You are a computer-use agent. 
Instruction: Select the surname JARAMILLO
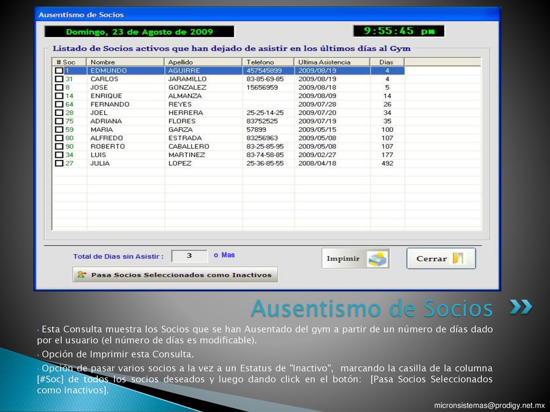click(187, 79)
